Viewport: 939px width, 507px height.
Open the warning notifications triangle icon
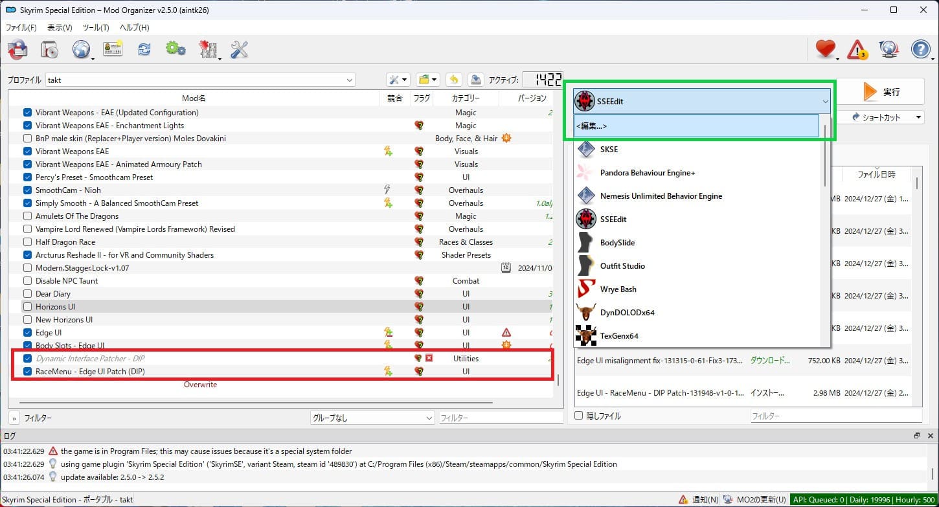point(857,49)
